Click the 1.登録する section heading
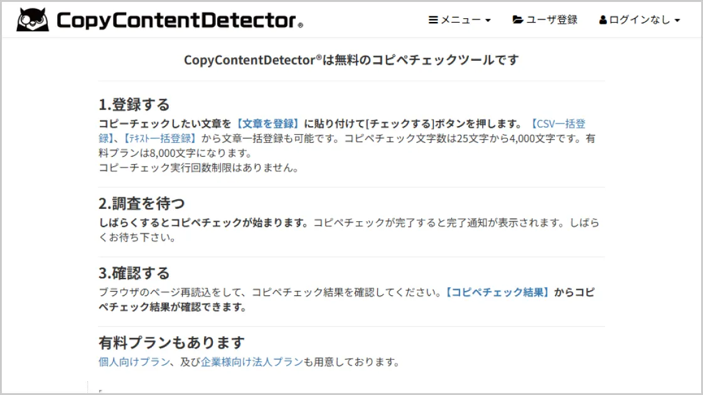Screen dimensions: 703x395 tap(133, 104)
